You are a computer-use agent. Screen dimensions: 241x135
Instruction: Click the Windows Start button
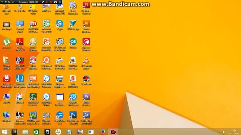[4, 132]
